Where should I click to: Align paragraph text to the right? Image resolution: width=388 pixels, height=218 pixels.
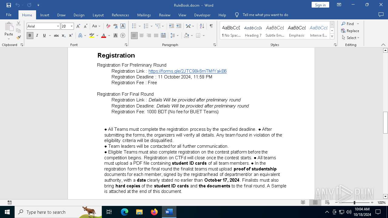[x=149, y=35]
